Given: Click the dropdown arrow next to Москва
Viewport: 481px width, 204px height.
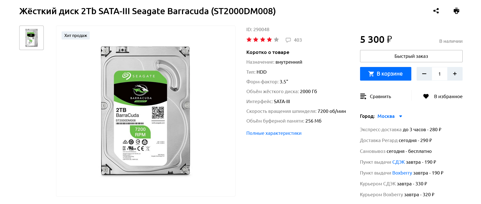Looking at the screenshot, I should point(400,116).
